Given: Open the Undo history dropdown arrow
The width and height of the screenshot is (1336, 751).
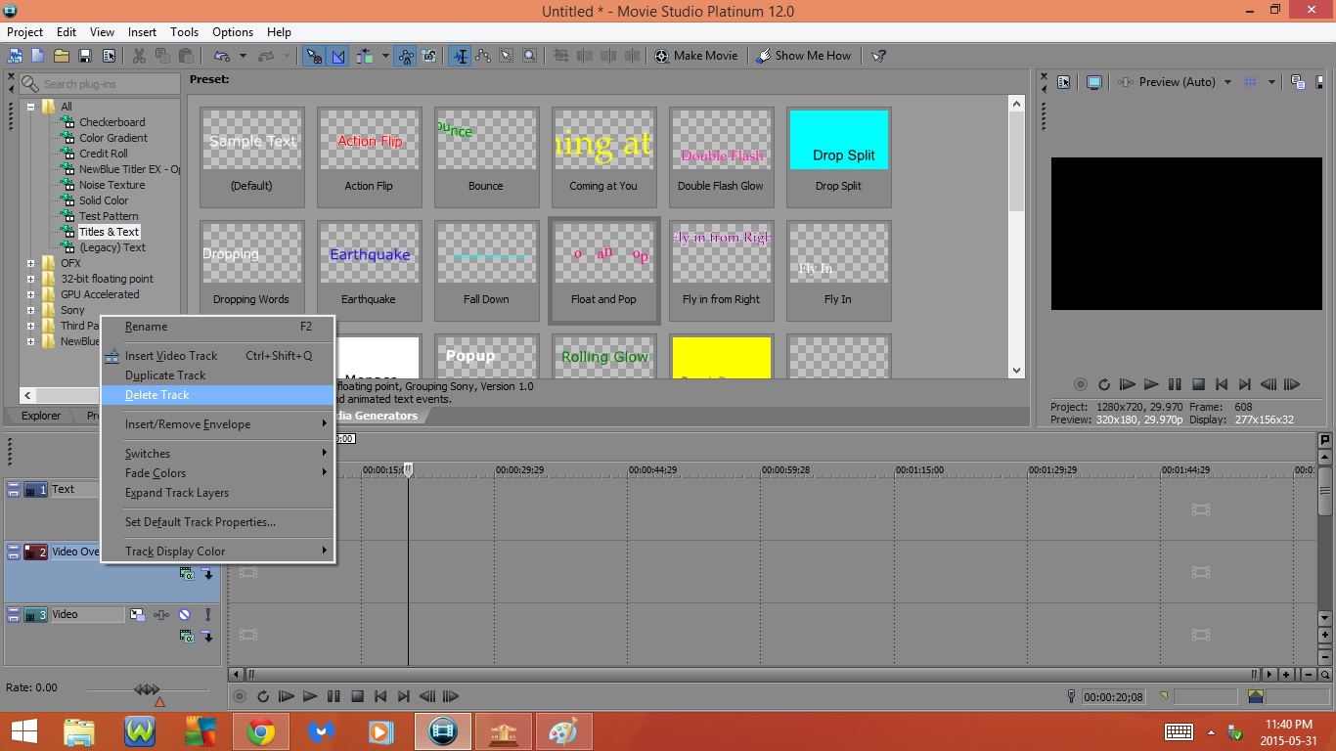Looking at the screenshot, I should 243,56.
